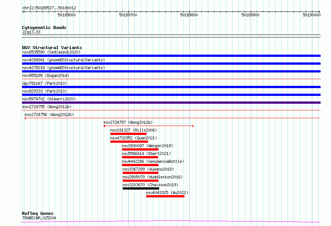Screen dimensions: 331x226
Task: Click the thin red line of esv2724757
Action: click(x=149, y=126)
